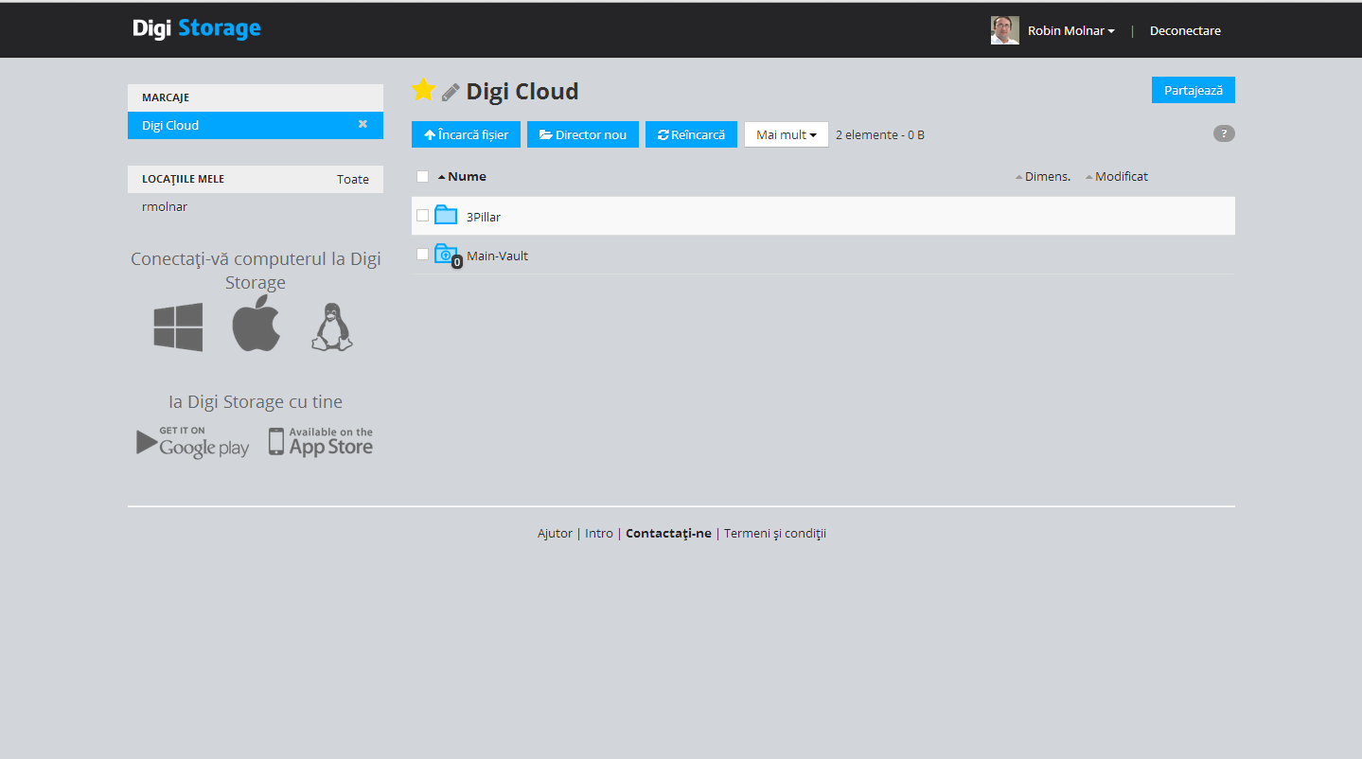Screen dimensions: 1362x759
Task: Sort the list by Dimens. column
Action: pyautogui.click(x=1043, y=176)
